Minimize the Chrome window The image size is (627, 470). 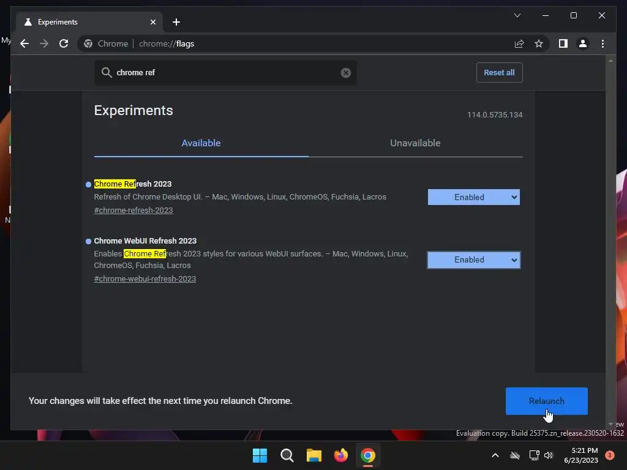546,15
